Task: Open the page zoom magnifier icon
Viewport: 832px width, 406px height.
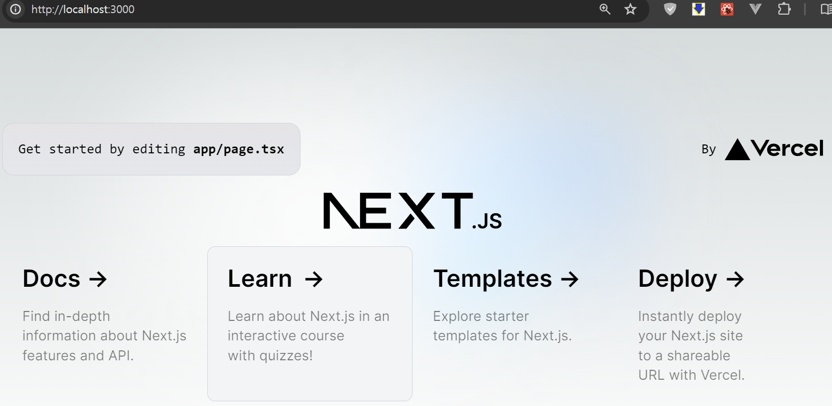Action: 605,9
